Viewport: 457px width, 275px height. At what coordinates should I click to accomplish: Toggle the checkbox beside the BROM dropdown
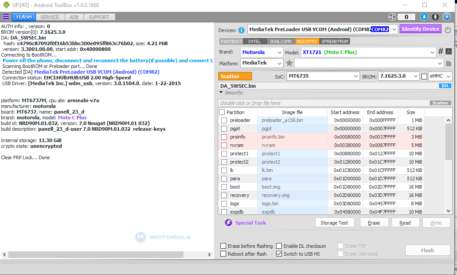[x=425, y=76]
